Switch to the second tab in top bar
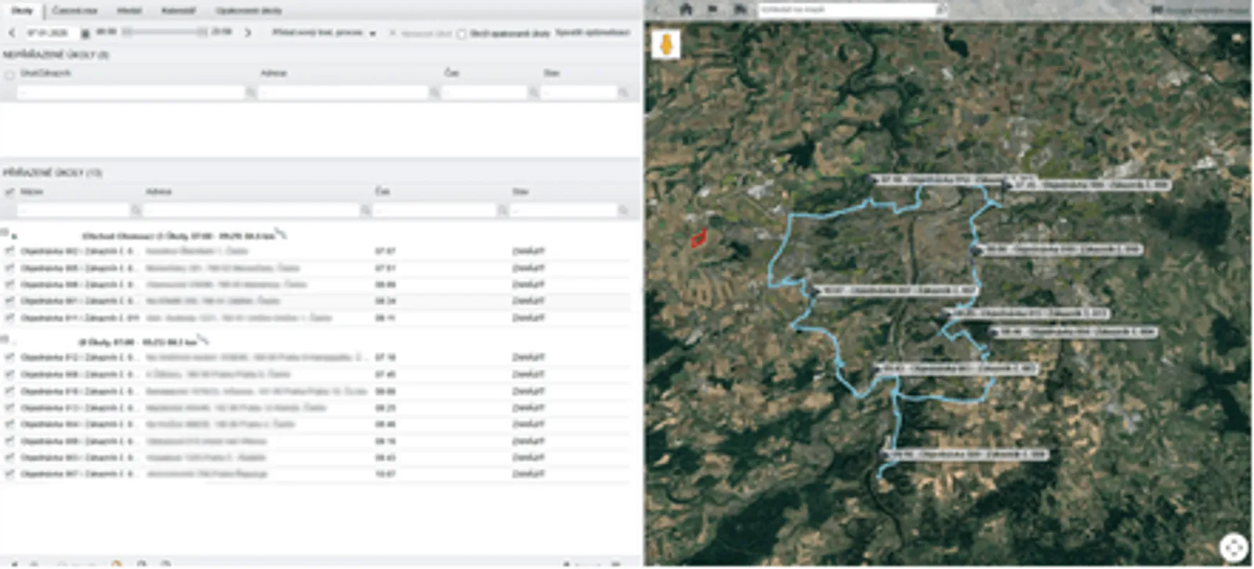 (74, 10)
